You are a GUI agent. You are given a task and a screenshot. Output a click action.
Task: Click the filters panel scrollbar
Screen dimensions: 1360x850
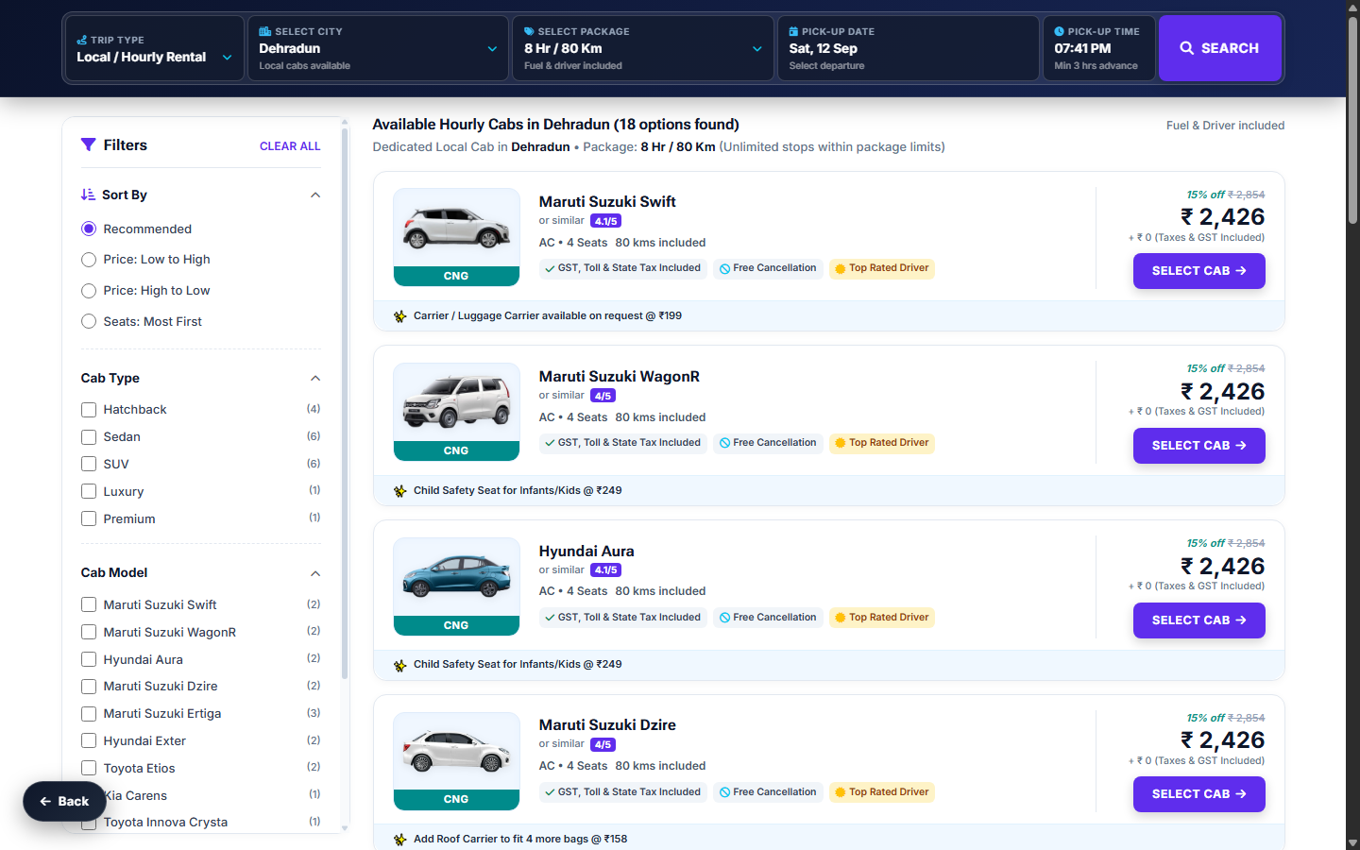pyautogui.click(x=345, y=403)
